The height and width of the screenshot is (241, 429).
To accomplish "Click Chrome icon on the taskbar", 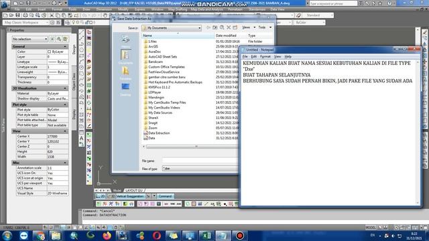I will [40, 236].
